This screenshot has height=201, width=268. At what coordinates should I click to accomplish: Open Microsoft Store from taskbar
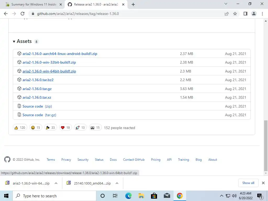coord(154,196)
